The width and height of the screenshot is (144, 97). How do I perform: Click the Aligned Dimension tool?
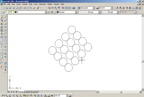tap(6, 96)
